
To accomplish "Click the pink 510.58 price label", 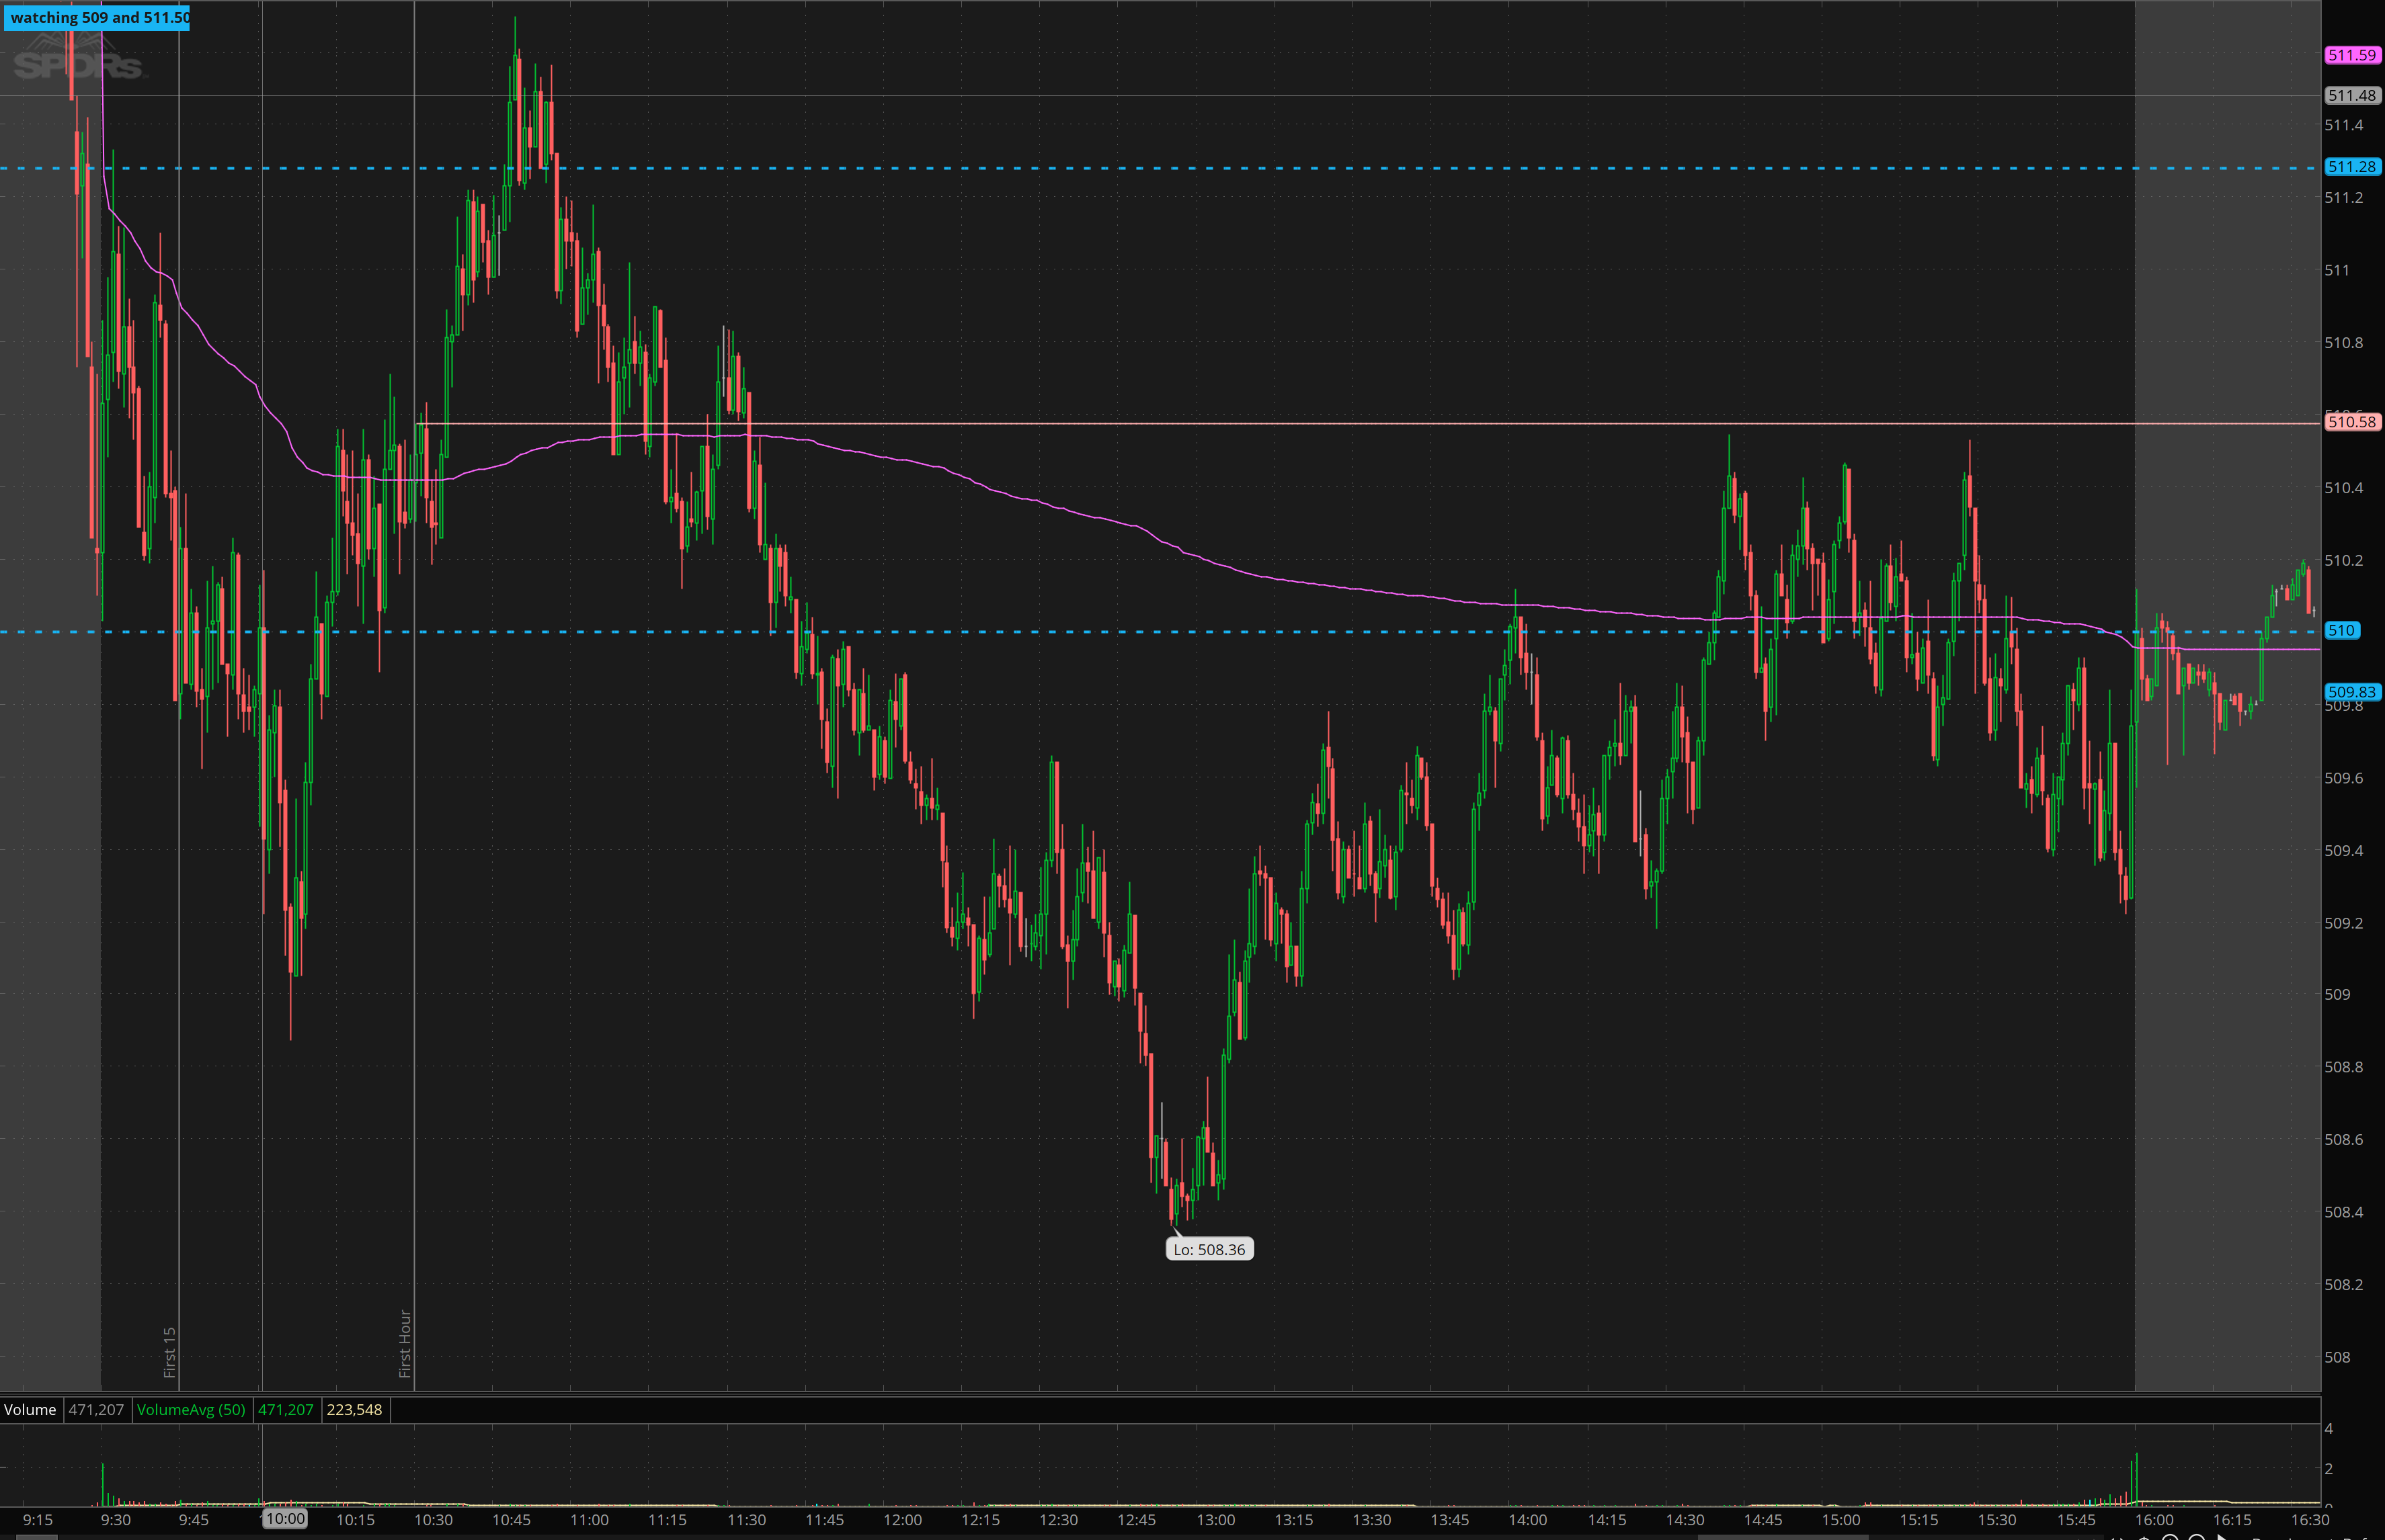I will coord(2351,422).
